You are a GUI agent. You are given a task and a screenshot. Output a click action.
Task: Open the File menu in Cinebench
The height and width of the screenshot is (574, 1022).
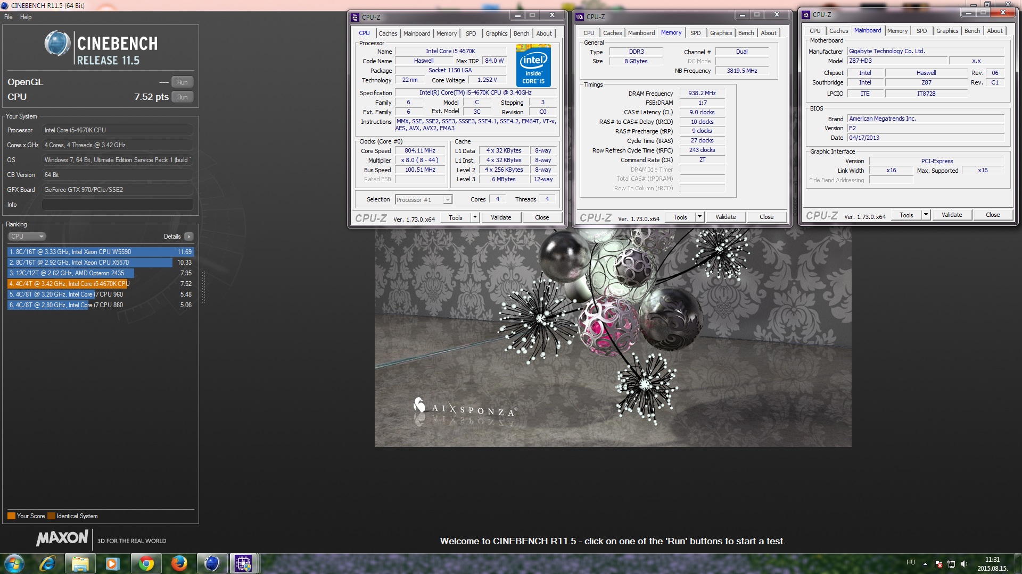click(x=9, y=17)
